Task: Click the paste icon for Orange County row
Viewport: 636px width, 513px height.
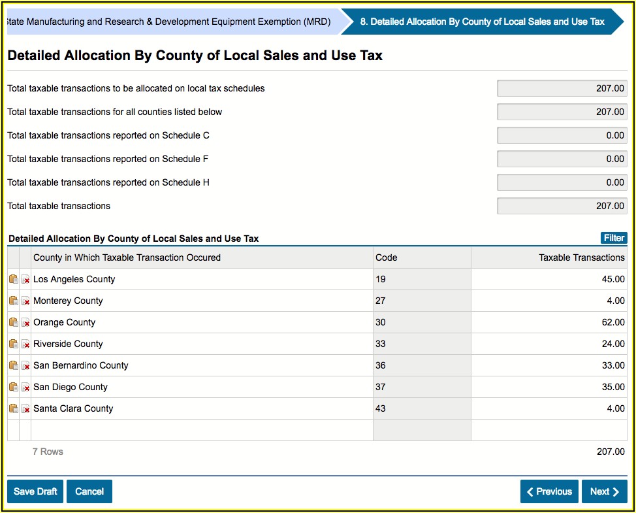Action: pos(14,322)
